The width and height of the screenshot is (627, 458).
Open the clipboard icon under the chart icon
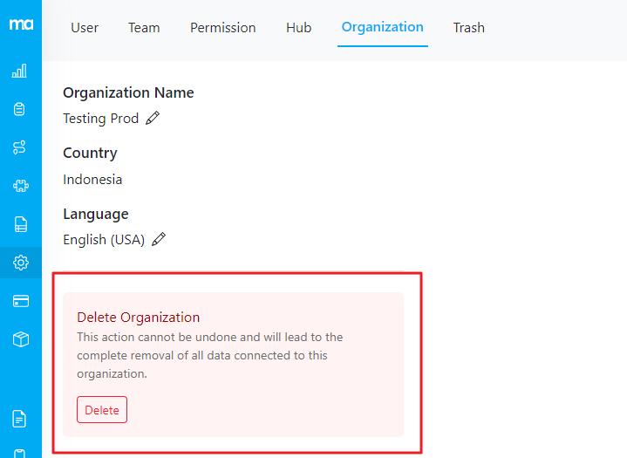pos(20,109)
